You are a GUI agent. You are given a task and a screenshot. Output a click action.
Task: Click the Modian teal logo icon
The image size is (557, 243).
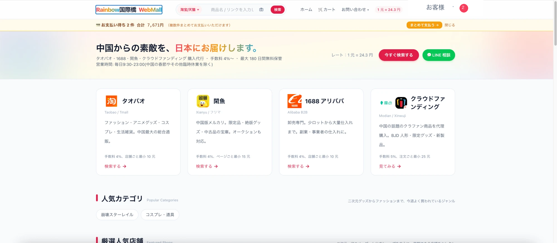click(x=386, y=103)
